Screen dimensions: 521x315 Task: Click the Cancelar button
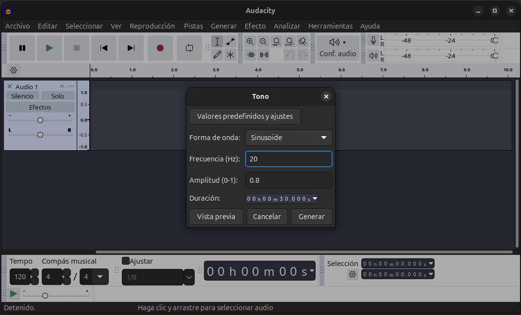pos(267,217)
